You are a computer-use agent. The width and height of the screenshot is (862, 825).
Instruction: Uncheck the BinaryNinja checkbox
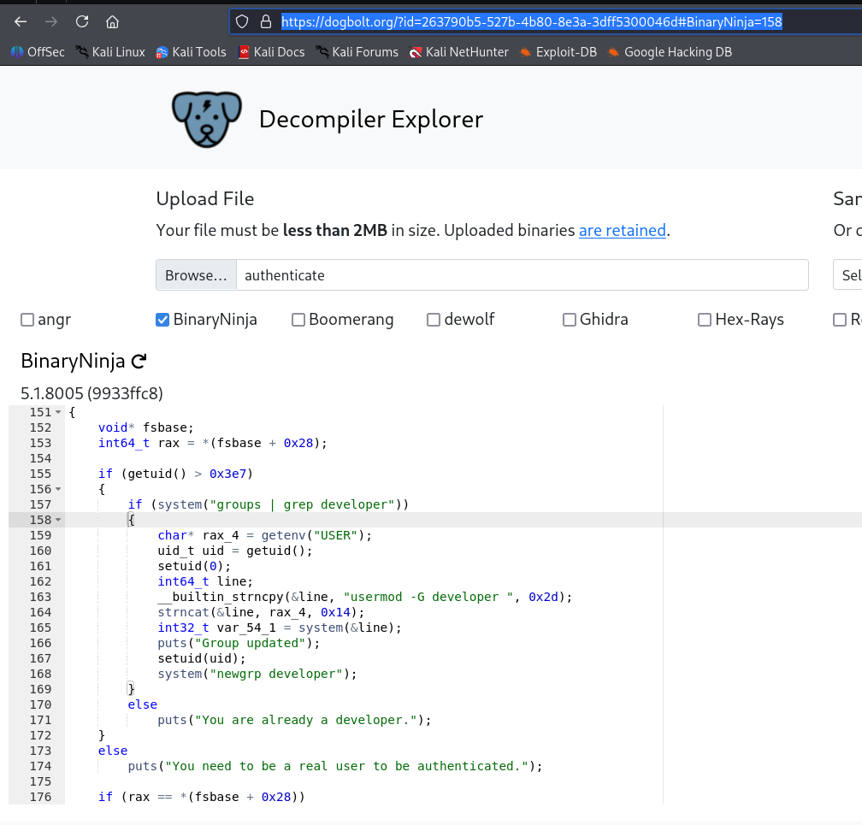pyautogui.click(x=162, y=320)
